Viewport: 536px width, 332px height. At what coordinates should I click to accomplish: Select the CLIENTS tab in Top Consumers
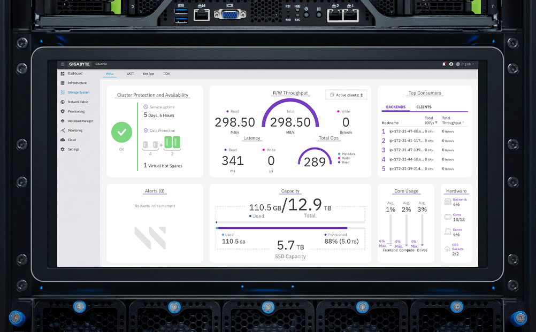click(x=424, y=107)
